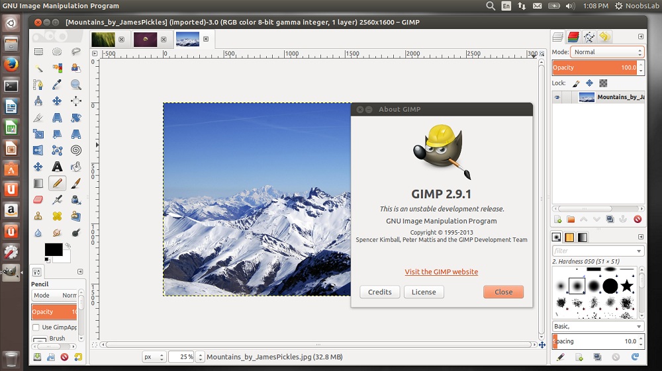Open the px unit dropdown in status bar
Viewport: 662px width, 371px height.
click(154, 357)
